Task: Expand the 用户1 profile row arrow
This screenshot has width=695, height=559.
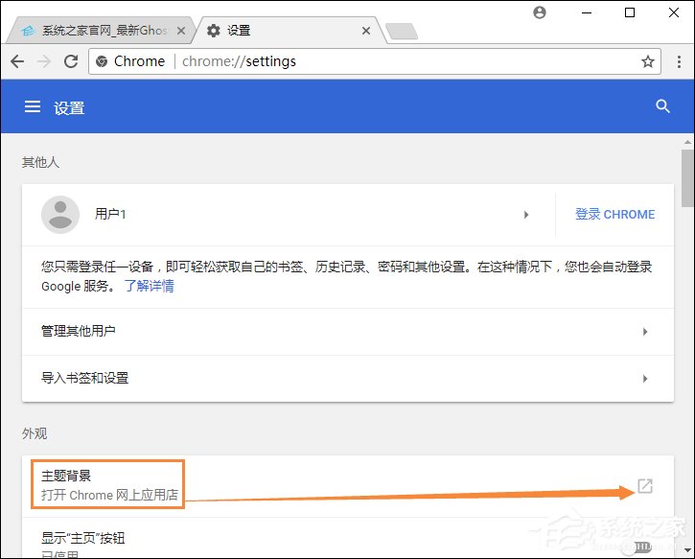Action: click(x=526, y=215)
